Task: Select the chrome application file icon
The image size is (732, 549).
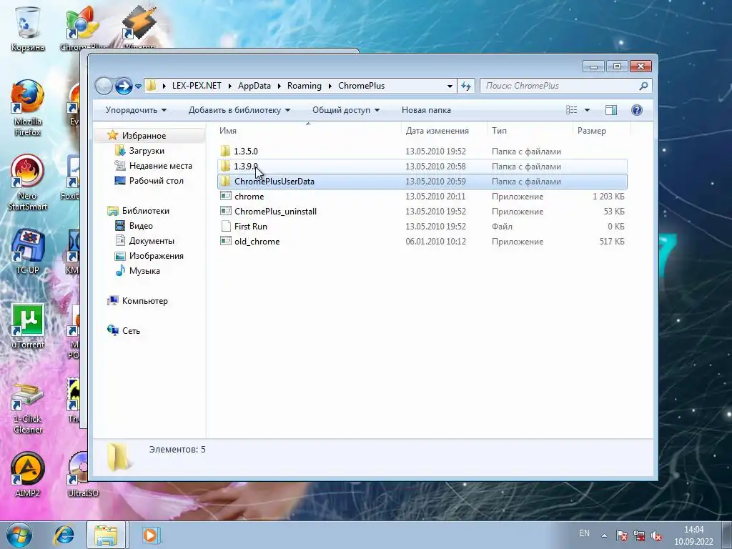Action: click(x=226, y=196)
